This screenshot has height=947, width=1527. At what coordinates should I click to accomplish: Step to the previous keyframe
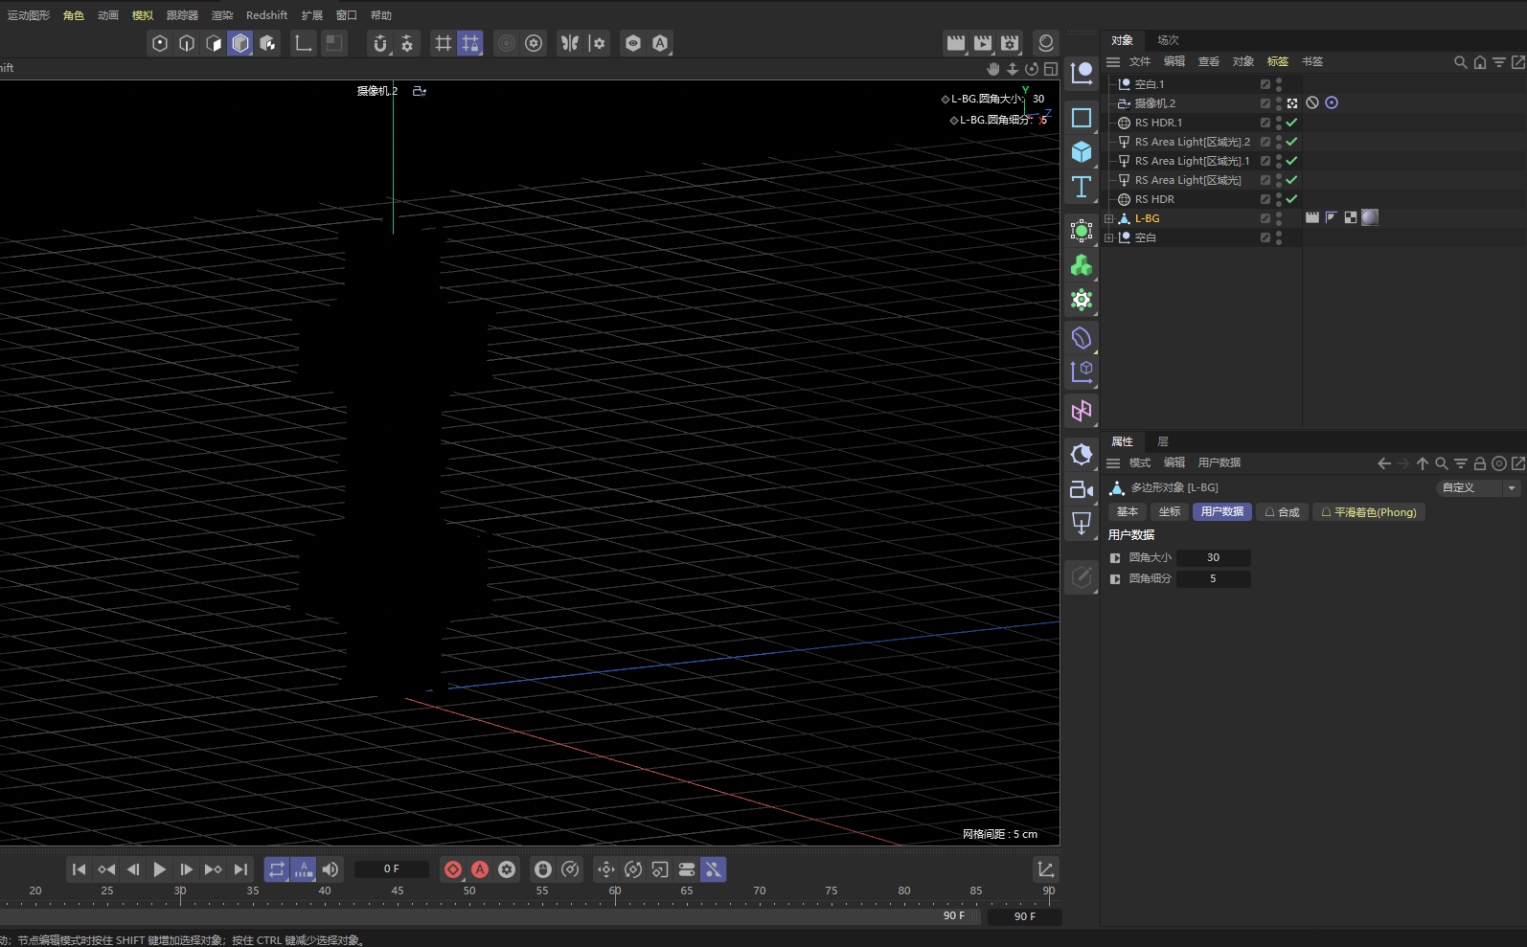[106, 869]
